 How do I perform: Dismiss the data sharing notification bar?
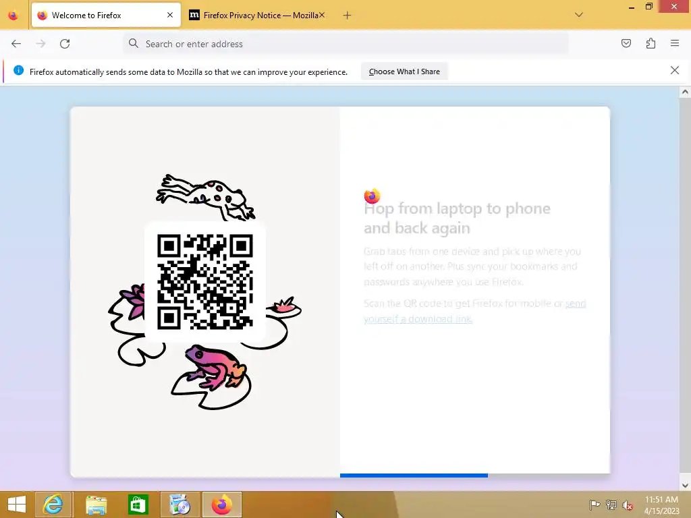(675, 70)
